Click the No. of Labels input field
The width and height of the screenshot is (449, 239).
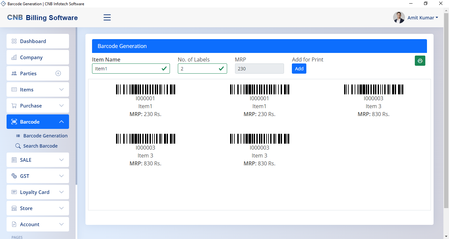pos(202,69)
